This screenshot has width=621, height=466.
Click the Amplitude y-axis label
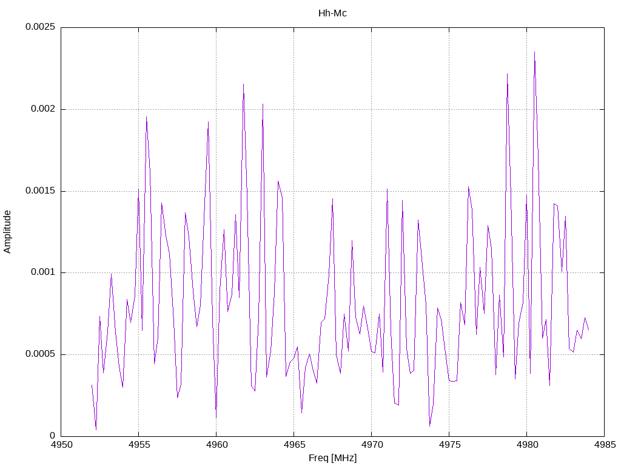pyautogui.click(x=7, y=232)
